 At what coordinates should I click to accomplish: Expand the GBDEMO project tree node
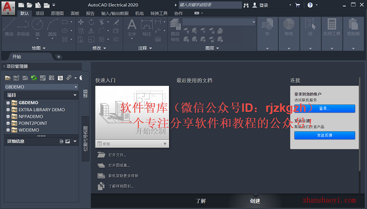tap(8, 103)
